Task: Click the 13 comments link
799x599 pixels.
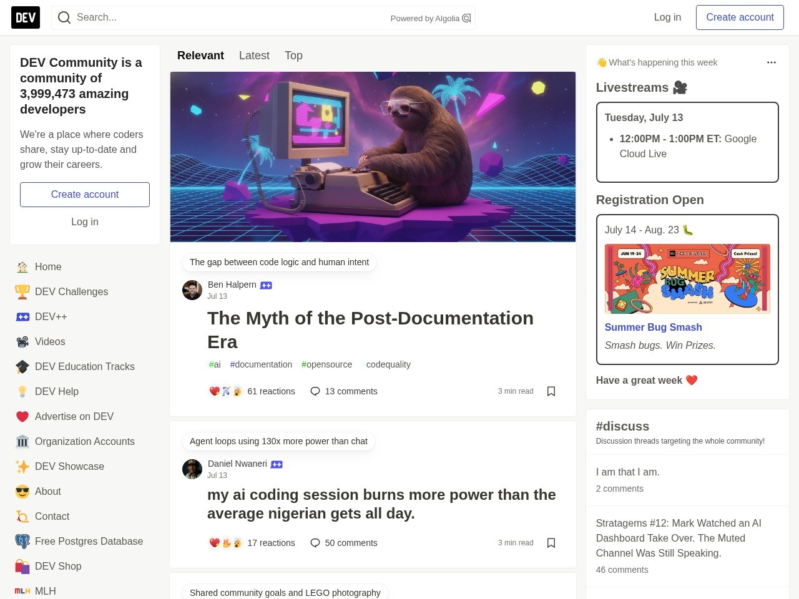Action: [x=343, y=391]
